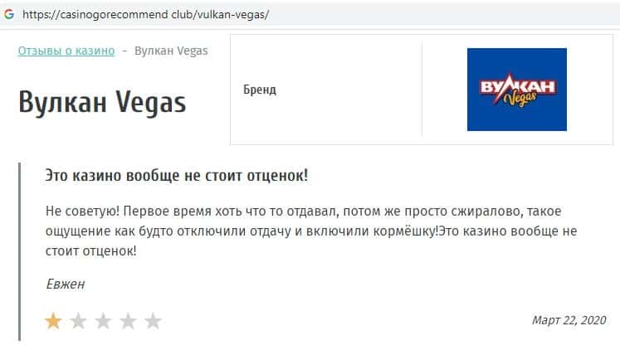This screenshot has width=620, height=350.
Task: Click the Вулкан Vegas page heading
Action: [x=102, y=102]
